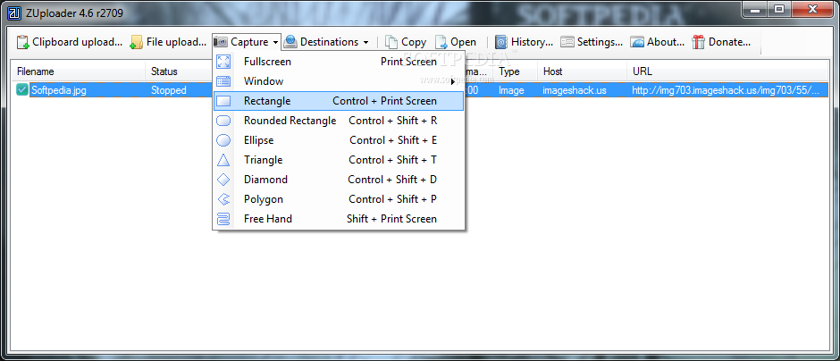Sort by the Filename column header
Image resolution: width=840 pixels, height=361 pixels.
click(79, 71)
